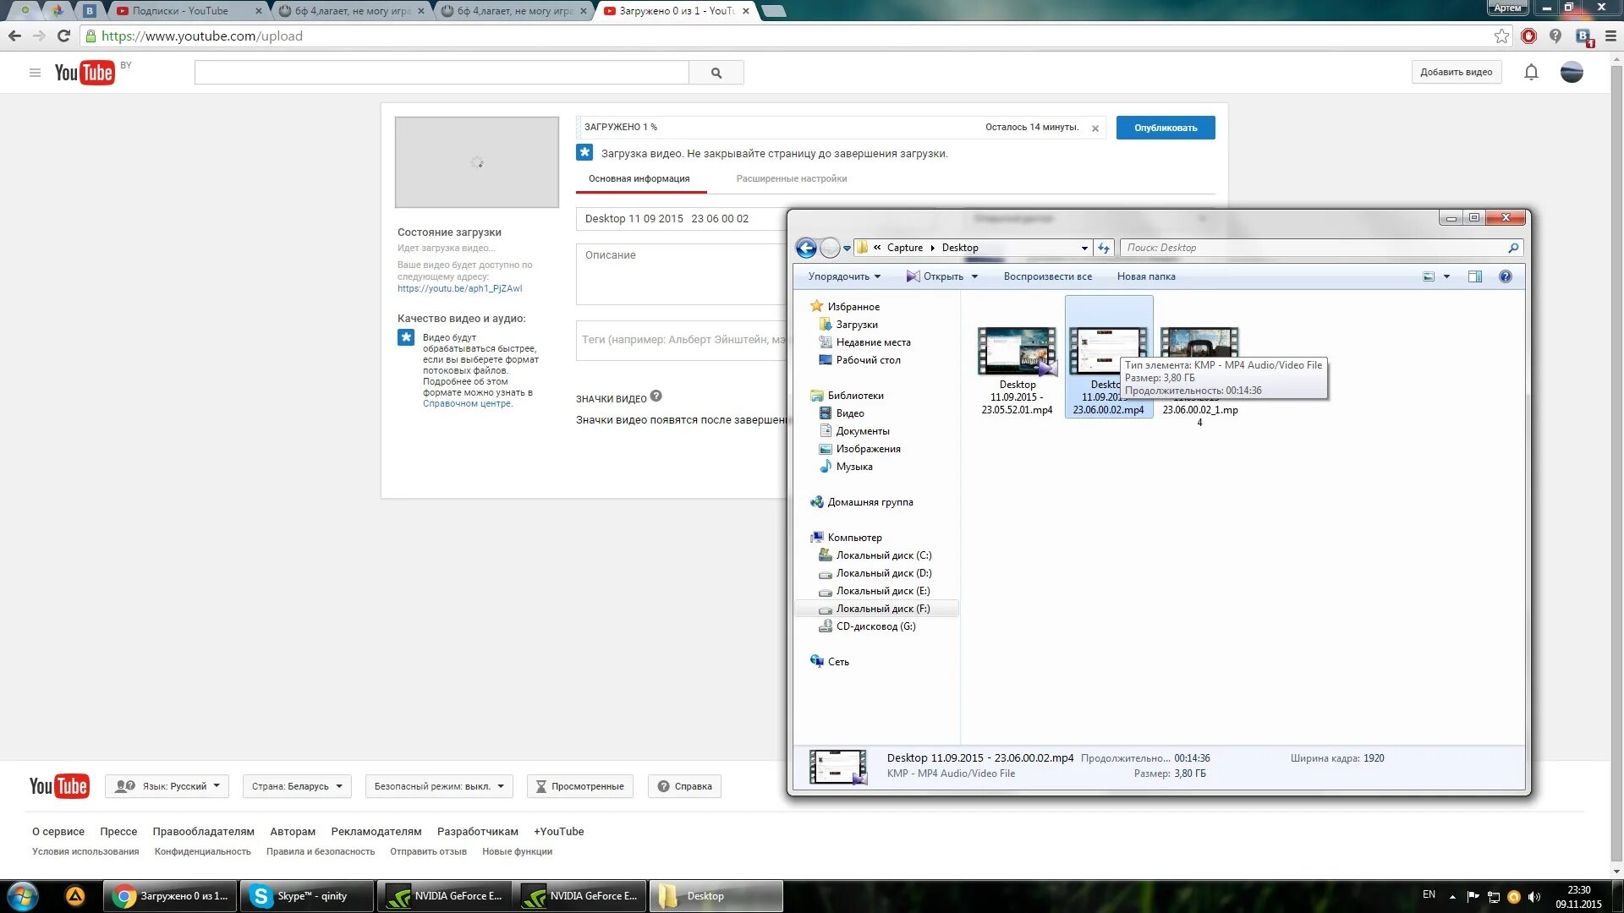
Task: Click the help question mark beside ЗНАЧКИ ВИДЕО
Action: [x=656, y=396]
